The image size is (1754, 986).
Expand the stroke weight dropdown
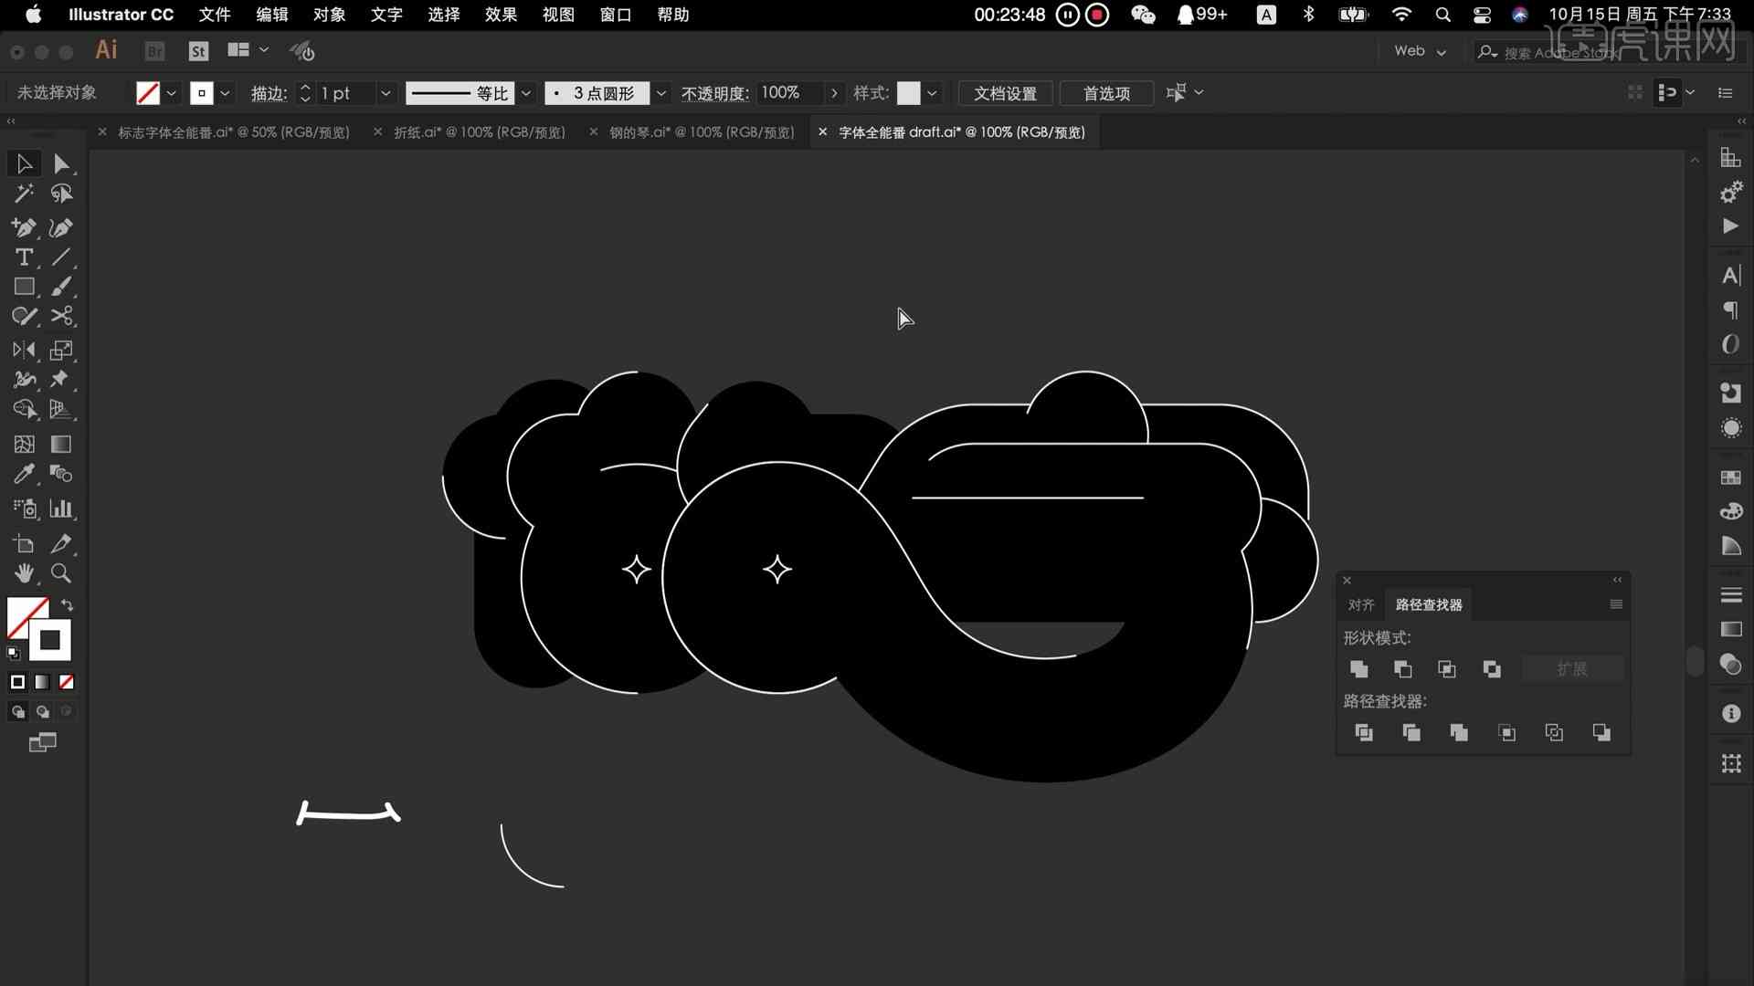point(386,93)
